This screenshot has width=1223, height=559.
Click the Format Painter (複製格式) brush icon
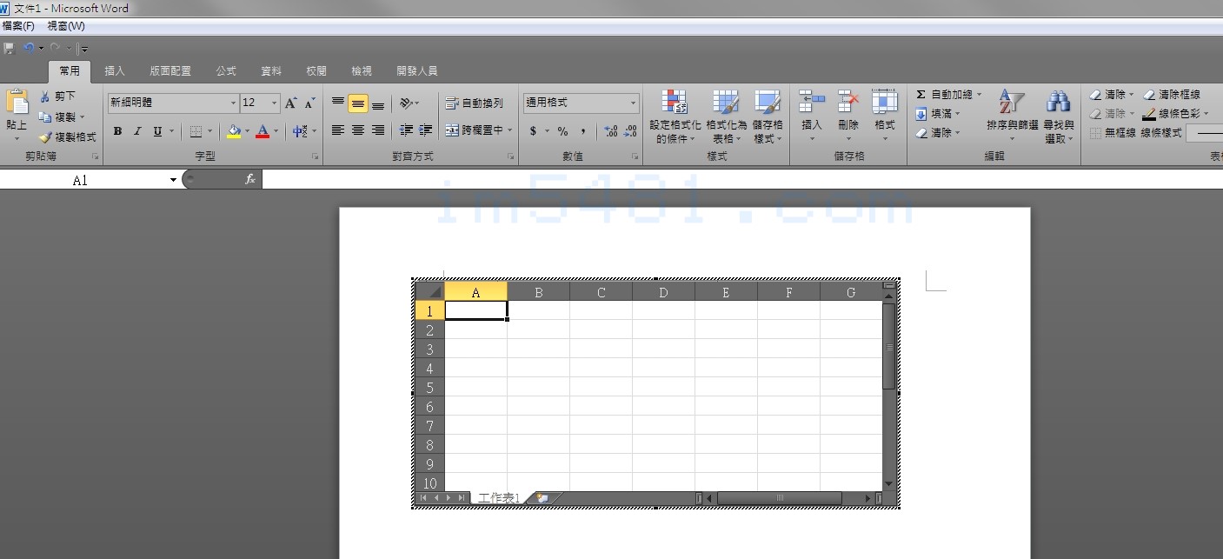[46, 137]
